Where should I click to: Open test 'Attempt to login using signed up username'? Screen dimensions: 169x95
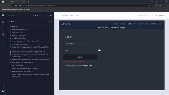click(x=30, y=56)
